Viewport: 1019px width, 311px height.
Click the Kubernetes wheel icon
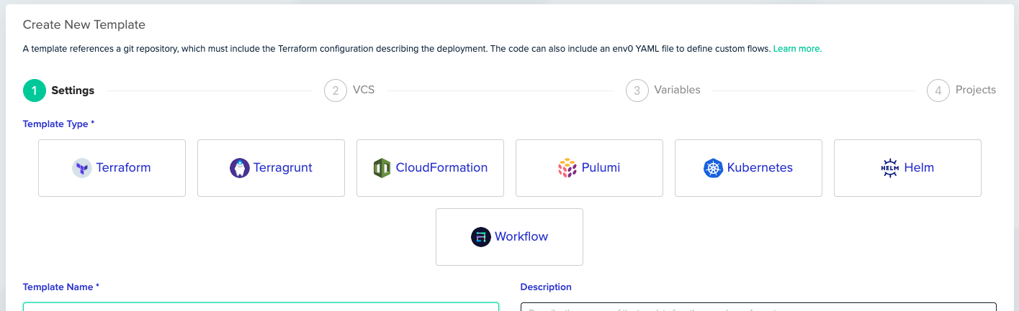point(713,168)
